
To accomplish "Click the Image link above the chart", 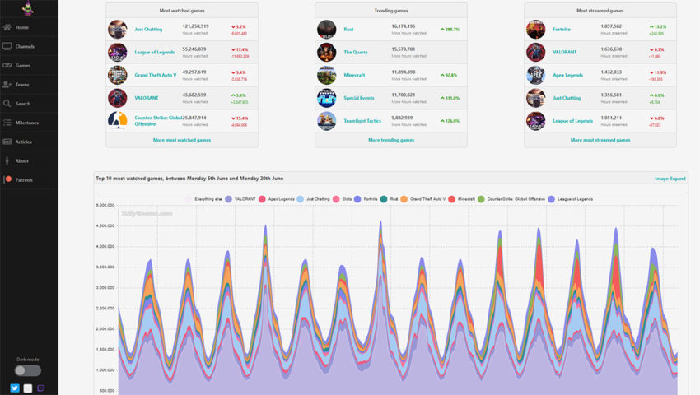I will (661, 179).
